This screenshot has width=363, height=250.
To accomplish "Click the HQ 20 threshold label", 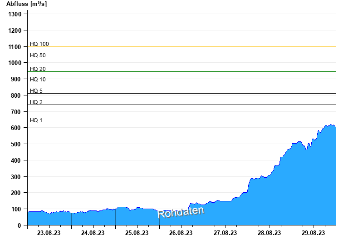I will pos(38,69).
